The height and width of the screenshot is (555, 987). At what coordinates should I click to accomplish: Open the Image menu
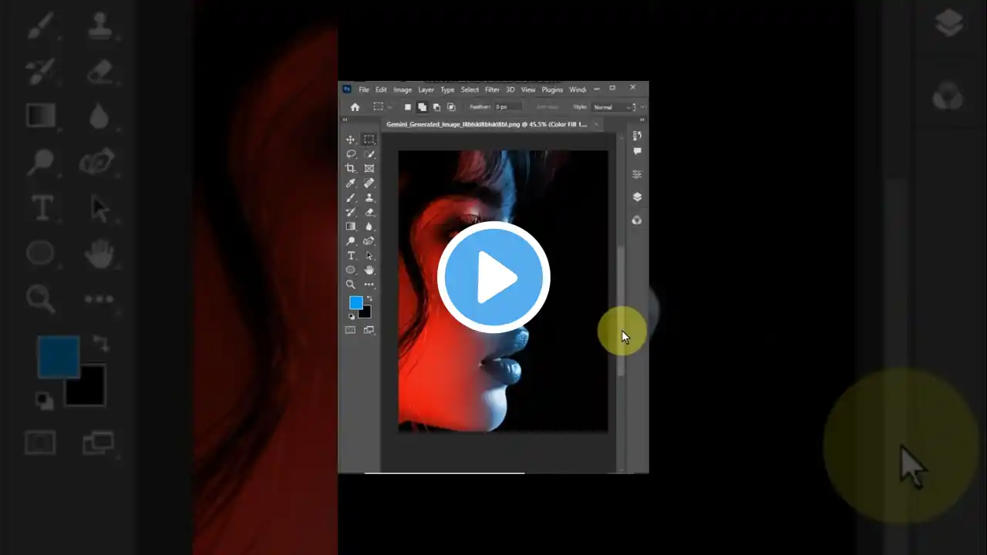pyautogui.click(x=403, y=90)
